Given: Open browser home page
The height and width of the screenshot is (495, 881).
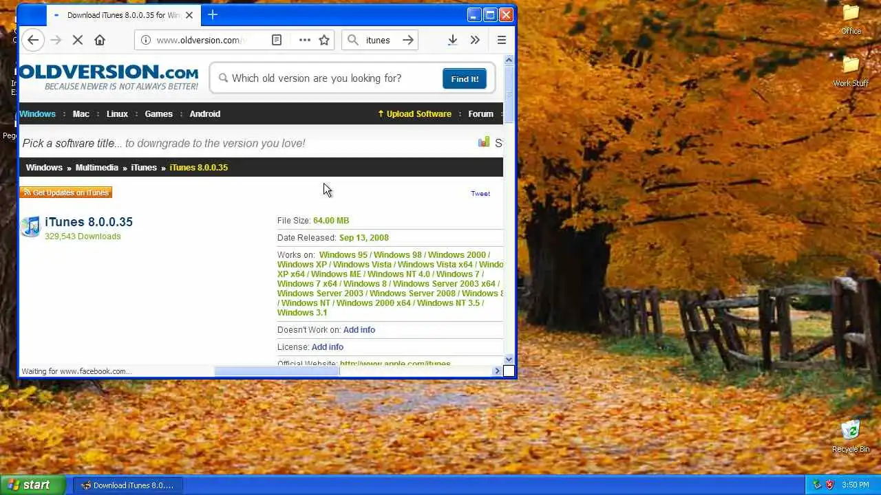Looking at the screenshot, I should tap(100, 40).
